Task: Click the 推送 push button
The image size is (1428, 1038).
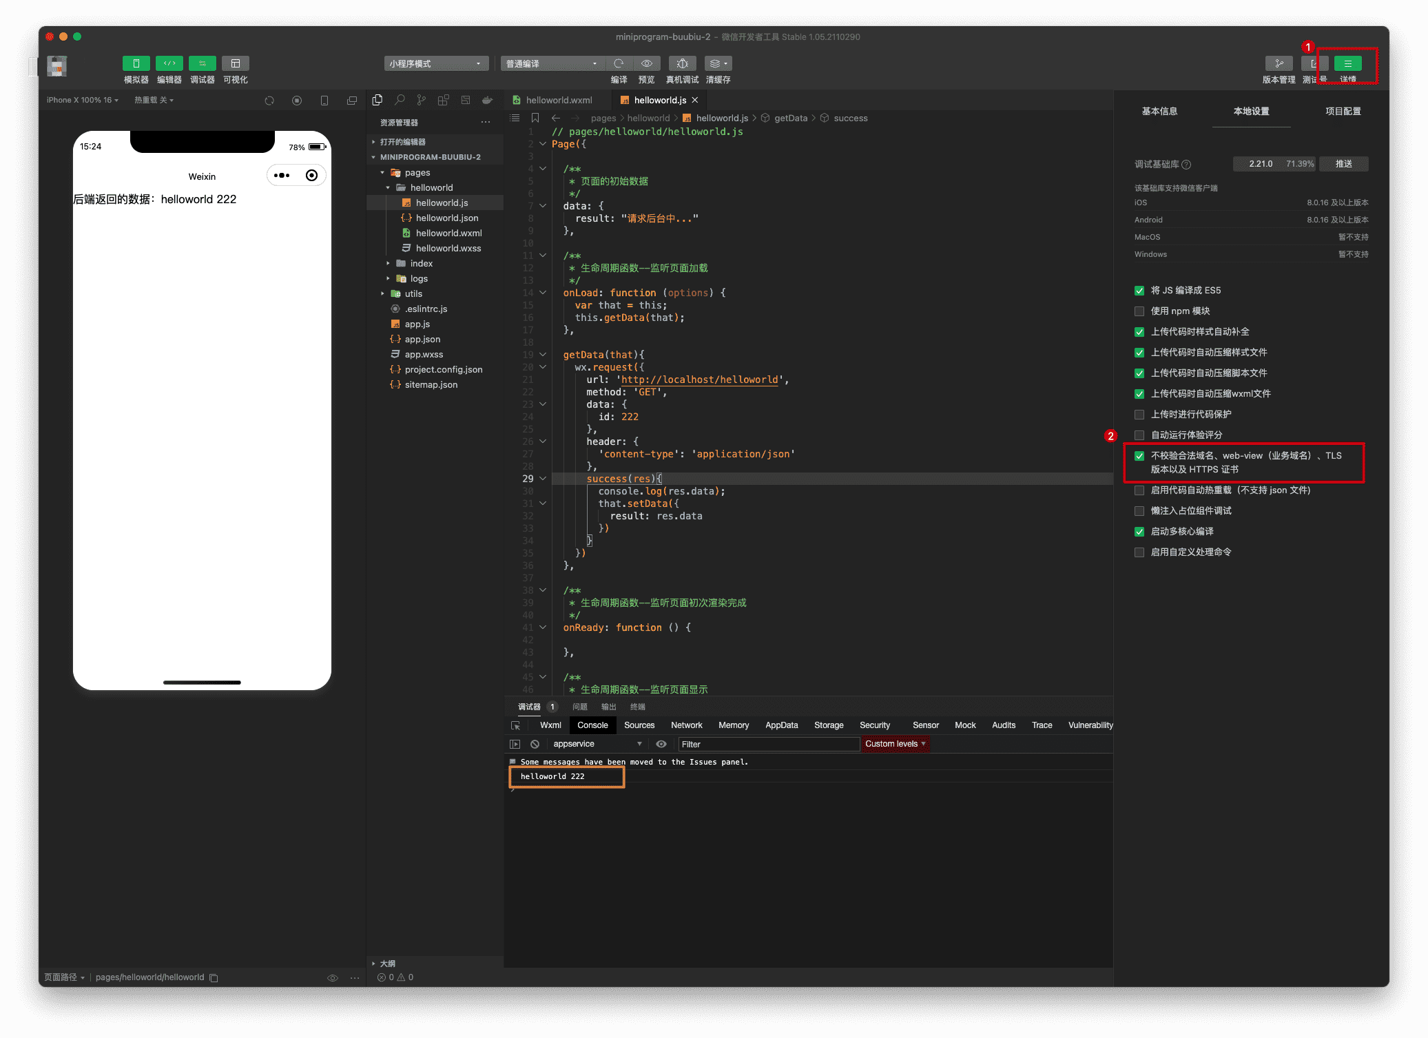Action: click(1343, 164)
